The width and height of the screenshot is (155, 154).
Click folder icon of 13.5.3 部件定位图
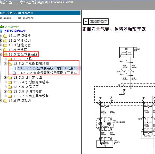(x=10, y=78)
